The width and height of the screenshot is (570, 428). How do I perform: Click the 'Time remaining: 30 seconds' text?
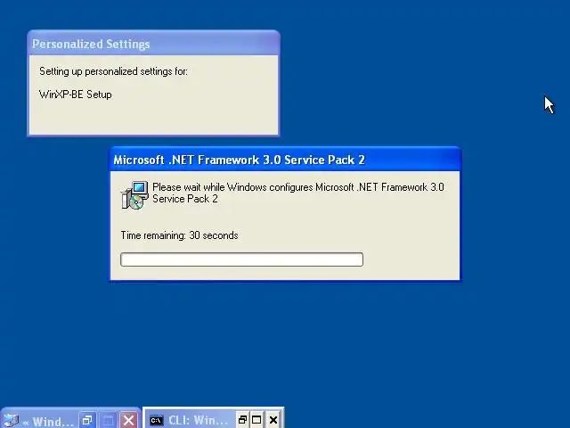(179, 235)
